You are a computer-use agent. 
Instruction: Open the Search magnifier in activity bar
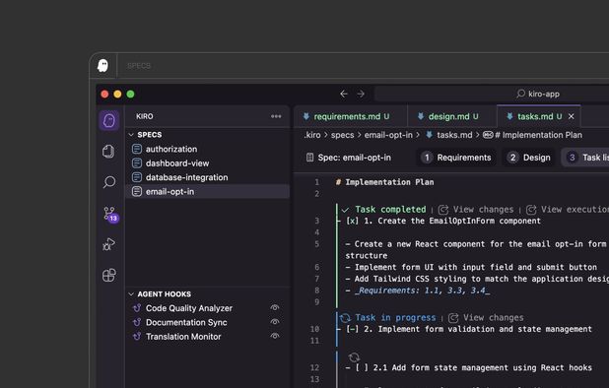(x=109, y=182)
